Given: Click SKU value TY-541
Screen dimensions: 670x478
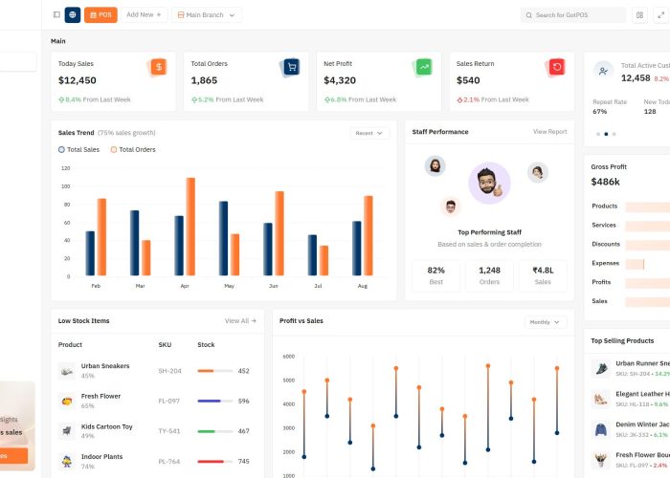Looking at the screenshot, I should click(x=169, y=431).
